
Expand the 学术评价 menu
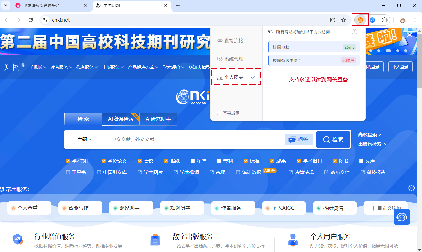coord(173,67)
